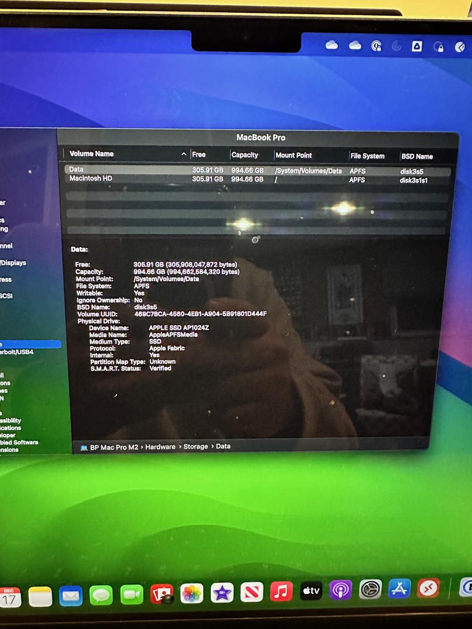
Task: Sort by the Capacity column header
Action: (x=245, y=155)
